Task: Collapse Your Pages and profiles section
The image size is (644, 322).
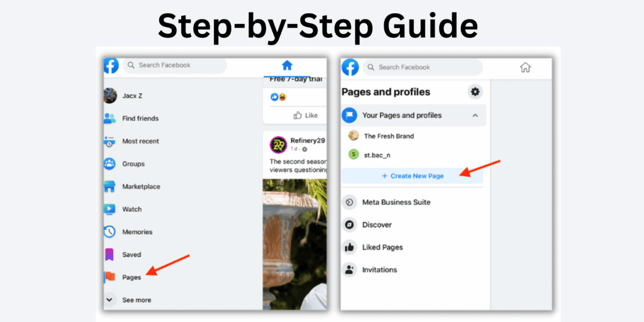Action: point(475,116)
